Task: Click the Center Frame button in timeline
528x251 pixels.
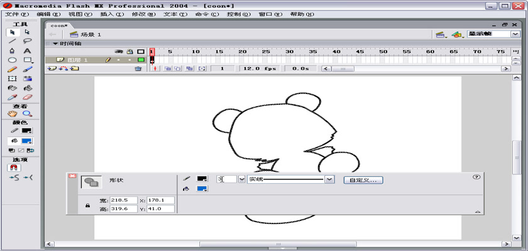Action: coord(155,68)
